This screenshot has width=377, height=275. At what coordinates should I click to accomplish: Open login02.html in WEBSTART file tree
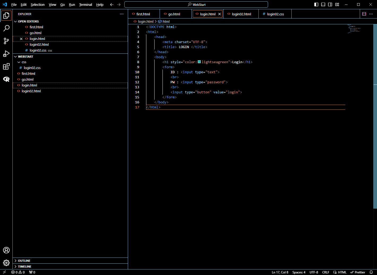(x=70, y=91)
